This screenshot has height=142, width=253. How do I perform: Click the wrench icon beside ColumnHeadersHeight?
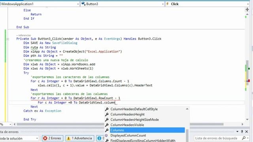pos(107,114)
